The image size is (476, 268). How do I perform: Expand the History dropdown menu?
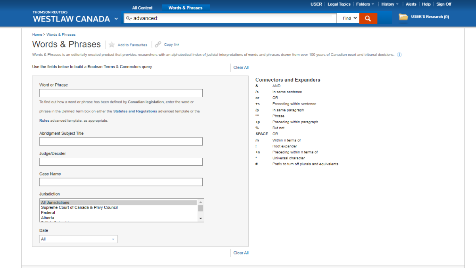pos(390,4)
